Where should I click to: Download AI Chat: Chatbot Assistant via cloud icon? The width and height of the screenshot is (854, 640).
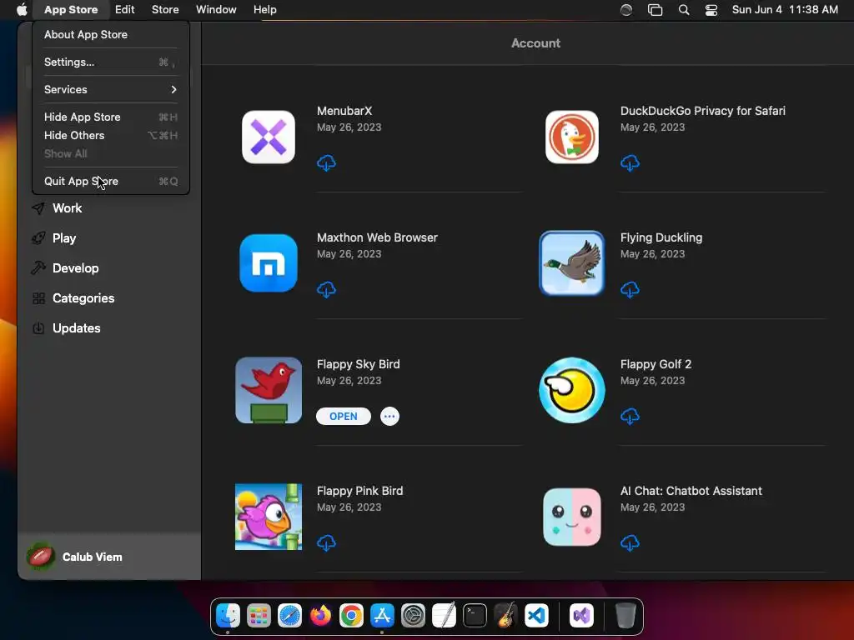pos(630,542)
